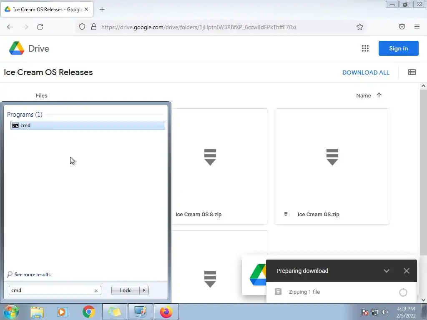Select the Ice Cream OS Releases tab
The height and width of the screenshot is (320, 427).
coord(47,9)
